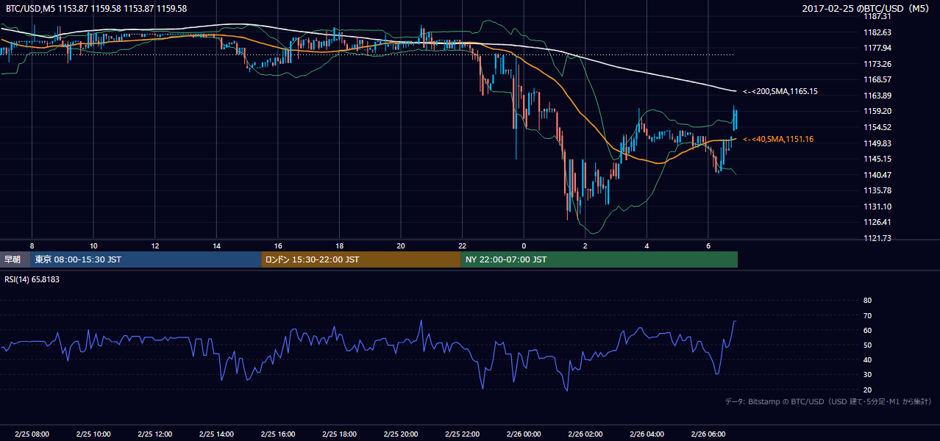Image resolution: width=940 pixels, height=441 pixels.
Task: Click the 2/25 18:00 date label
Action: pos(339,434)
